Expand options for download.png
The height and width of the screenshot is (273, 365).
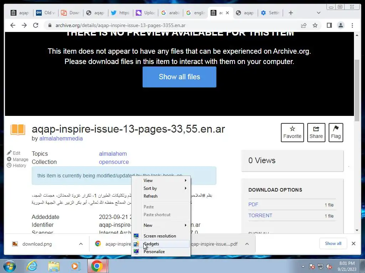pyautogui.click(x=81, y=244)
